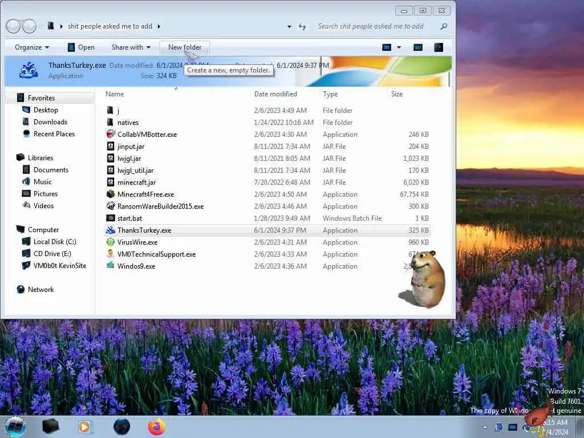584x438 pixels.
Task: Click the change view icon
Action: [x=387, y=47]
